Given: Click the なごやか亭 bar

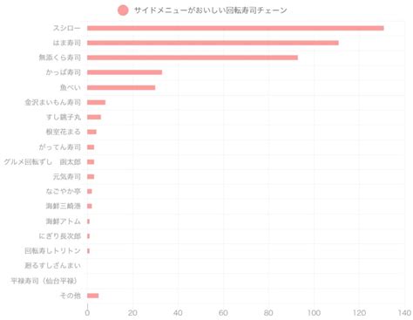Looking at the screenshot, I should tap(90, 192).
